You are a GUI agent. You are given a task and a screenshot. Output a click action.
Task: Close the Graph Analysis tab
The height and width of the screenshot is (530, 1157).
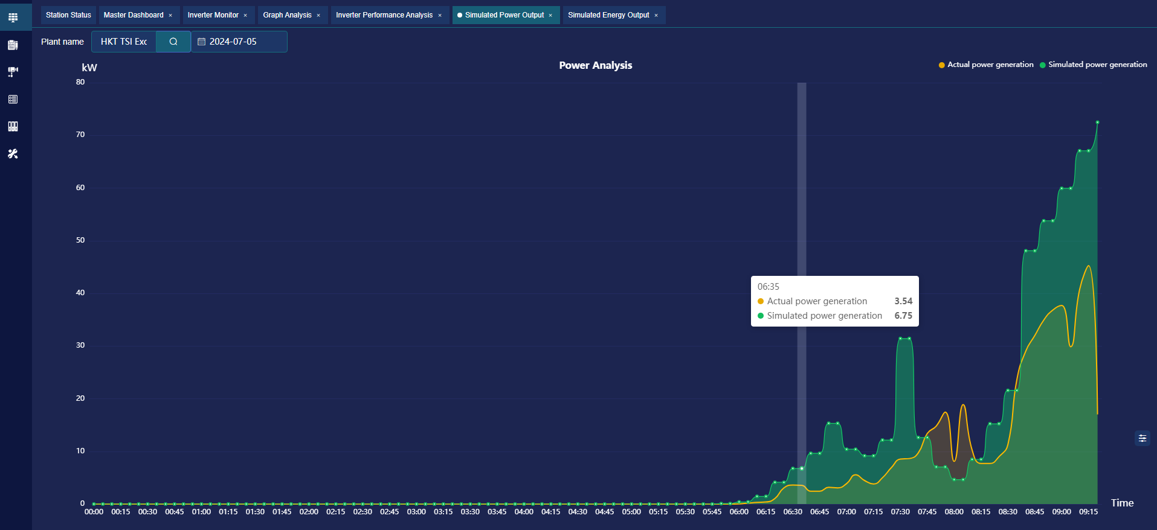pyautogui.click(x=318, y=16)
